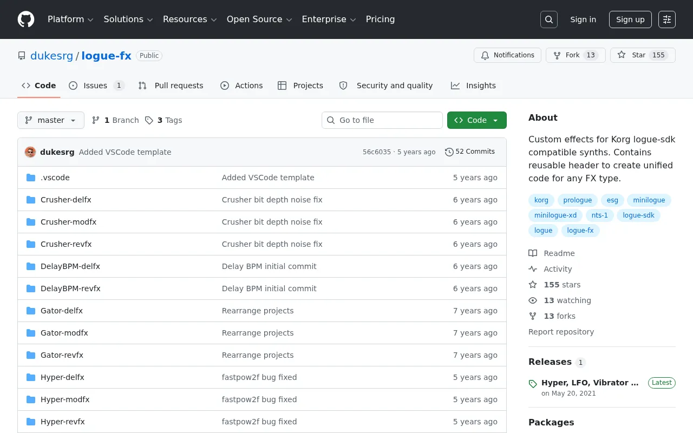Screen dimensions: 693x433
Task: View the 1 Branch link
Action: point(115,120)
